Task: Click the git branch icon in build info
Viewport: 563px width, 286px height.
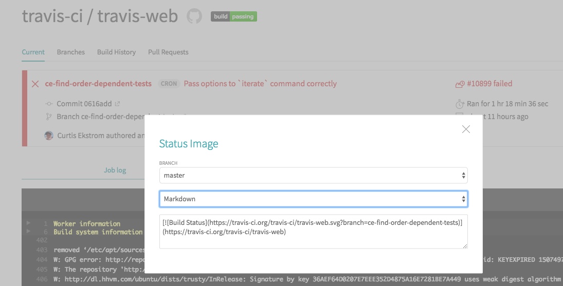Action: tap(49, 117)
